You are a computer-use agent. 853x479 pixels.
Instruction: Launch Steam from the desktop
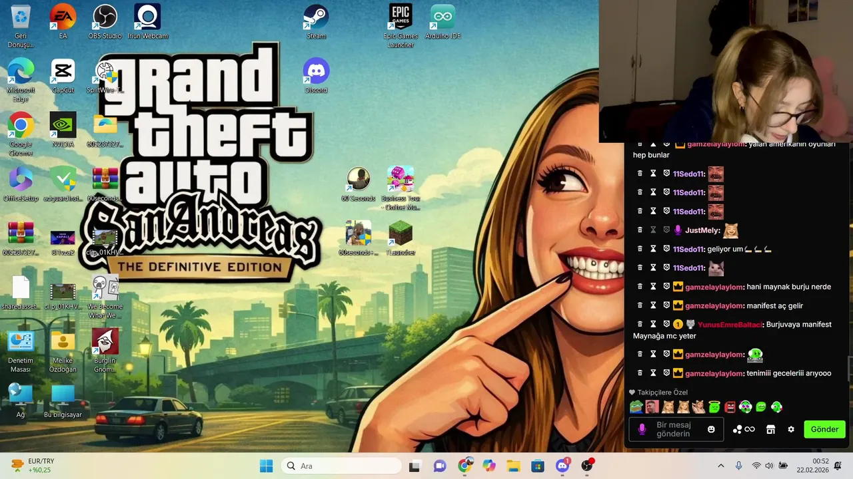point(316,22)
